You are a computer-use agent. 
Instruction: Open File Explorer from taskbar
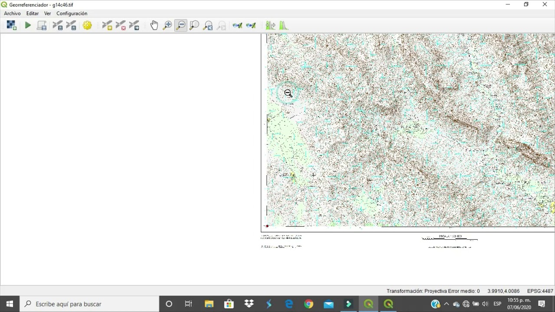pos(209,304)
